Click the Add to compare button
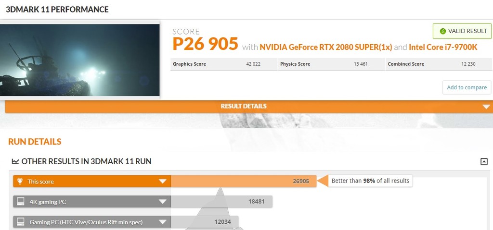The image size is (493, 230). pos(467,87)
